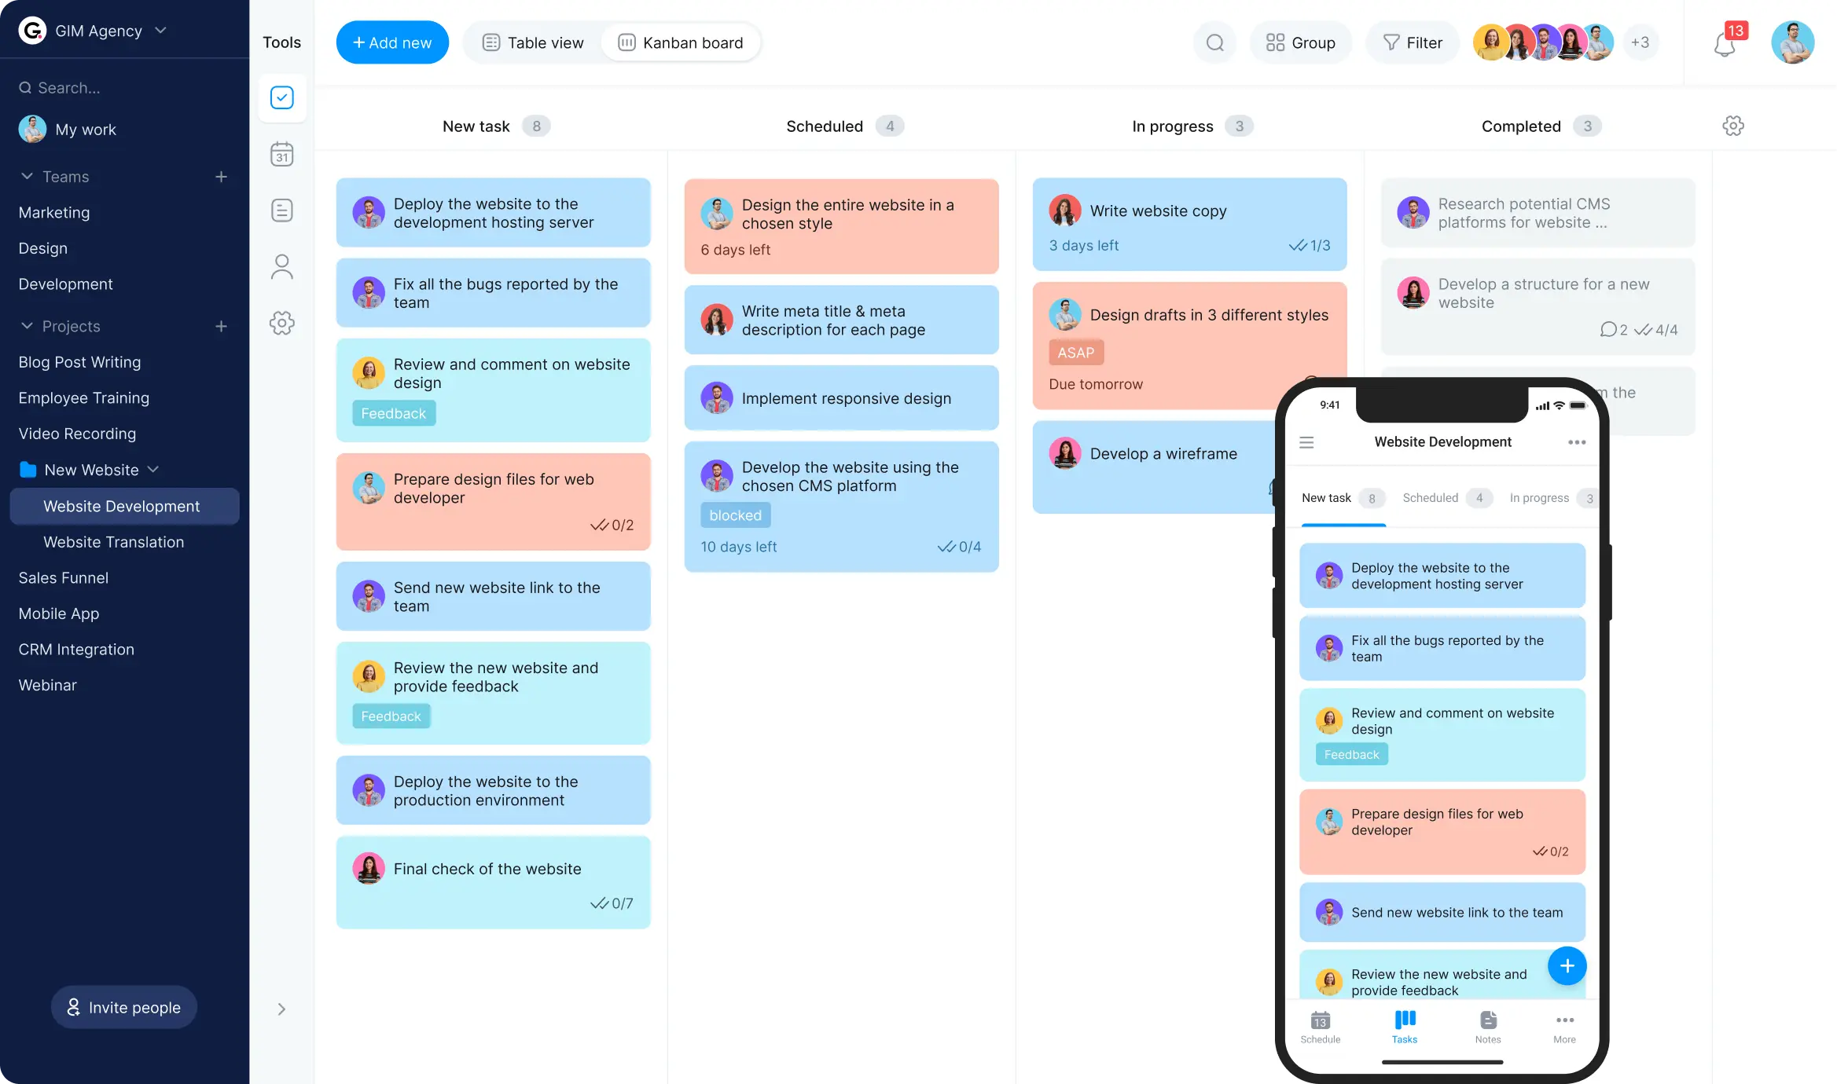Screen dimensions: 1837x1084
Task: Select the Website Development tab
Action: point(120,506)
